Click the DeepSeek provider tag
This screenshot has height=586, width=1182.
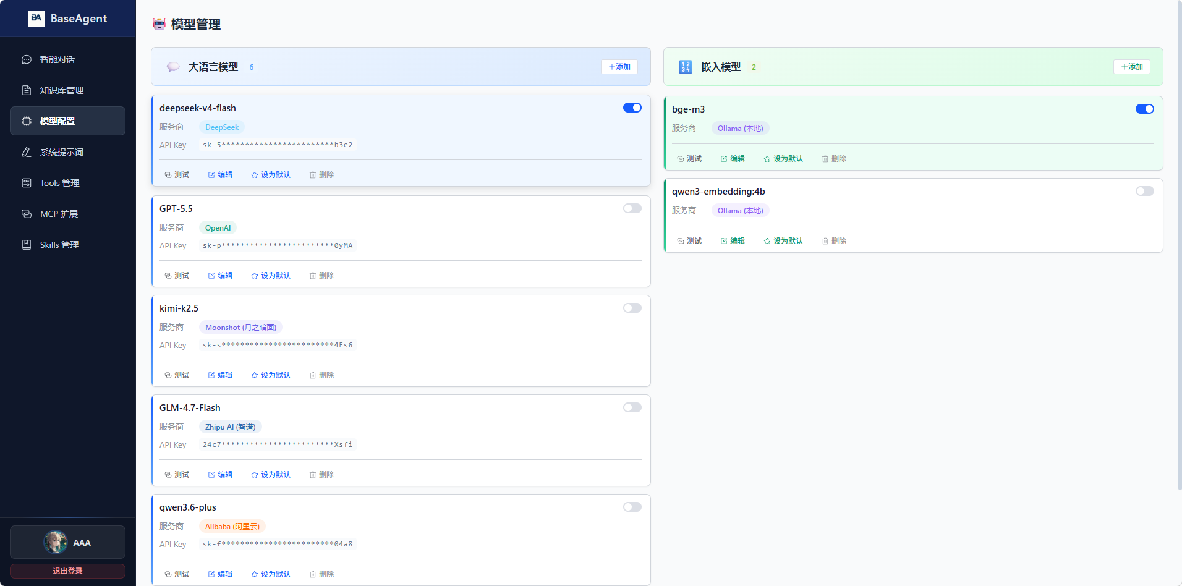(222, 127)
